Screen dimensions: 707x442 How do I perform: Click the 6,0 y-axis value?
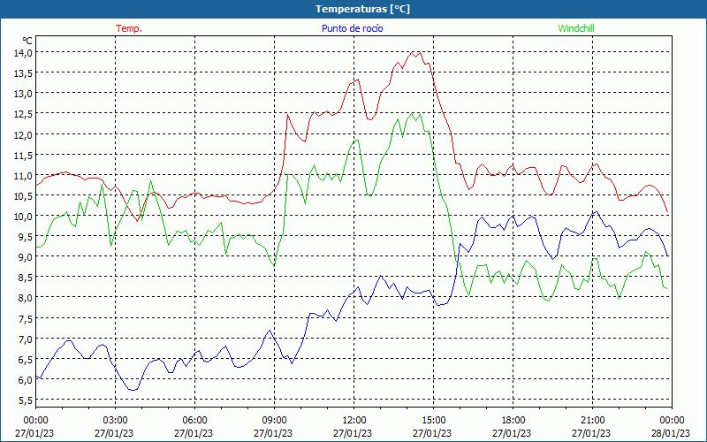[25, 379]
